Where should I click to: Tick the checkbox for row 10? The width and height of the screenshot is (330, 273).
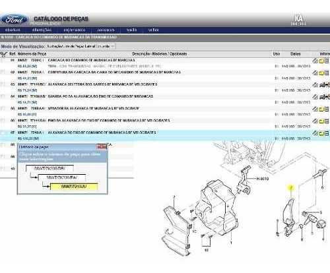click(3, 169)
